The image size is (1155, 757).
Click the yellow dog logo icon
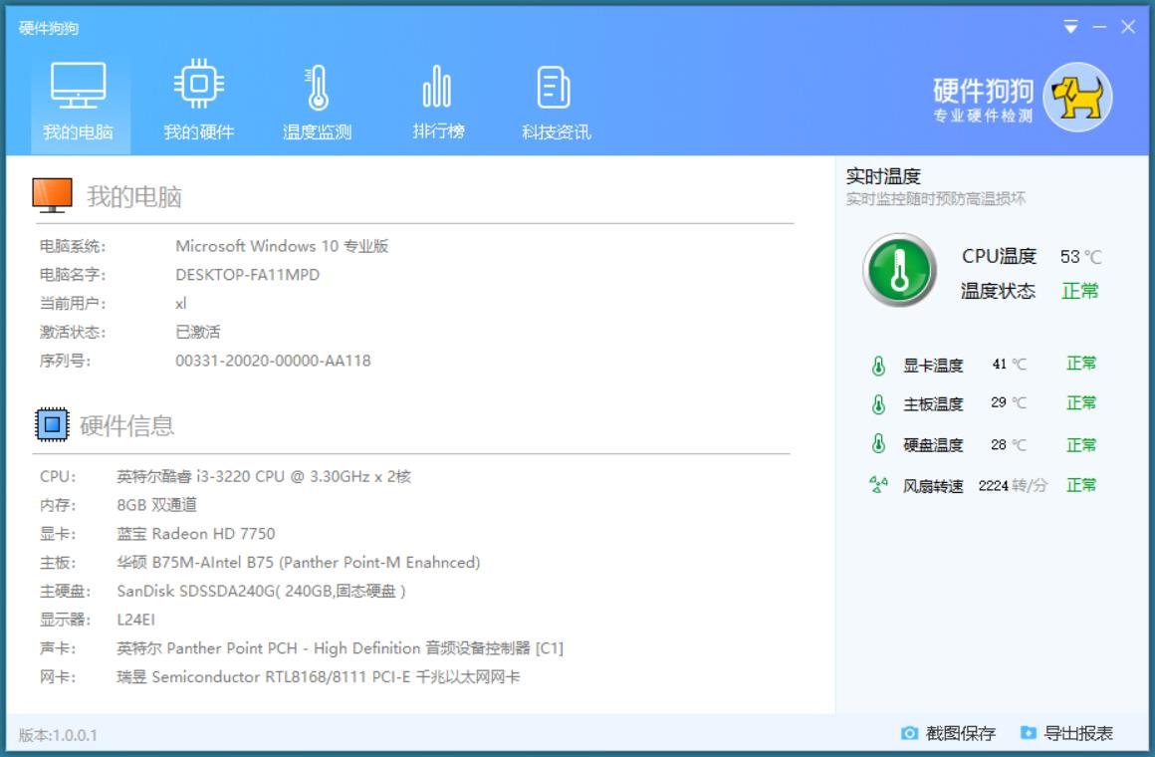click(1077, 98)
